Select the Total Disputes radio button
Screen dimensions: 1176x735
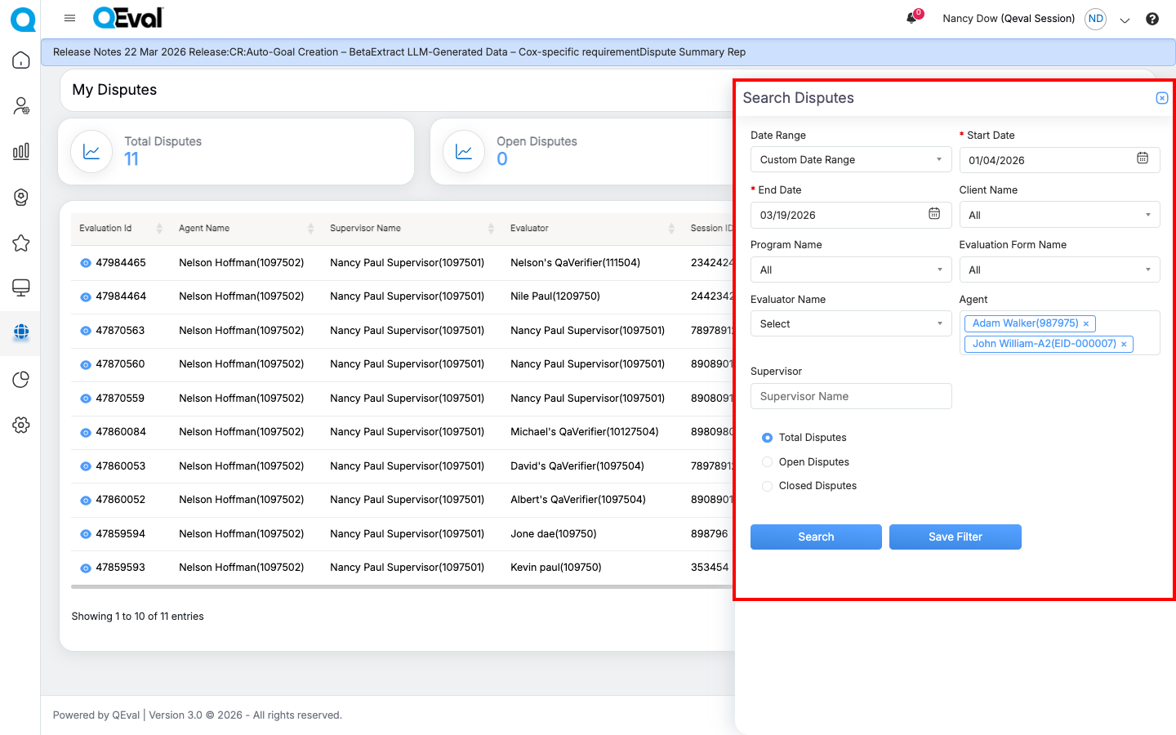coord(767,438)
